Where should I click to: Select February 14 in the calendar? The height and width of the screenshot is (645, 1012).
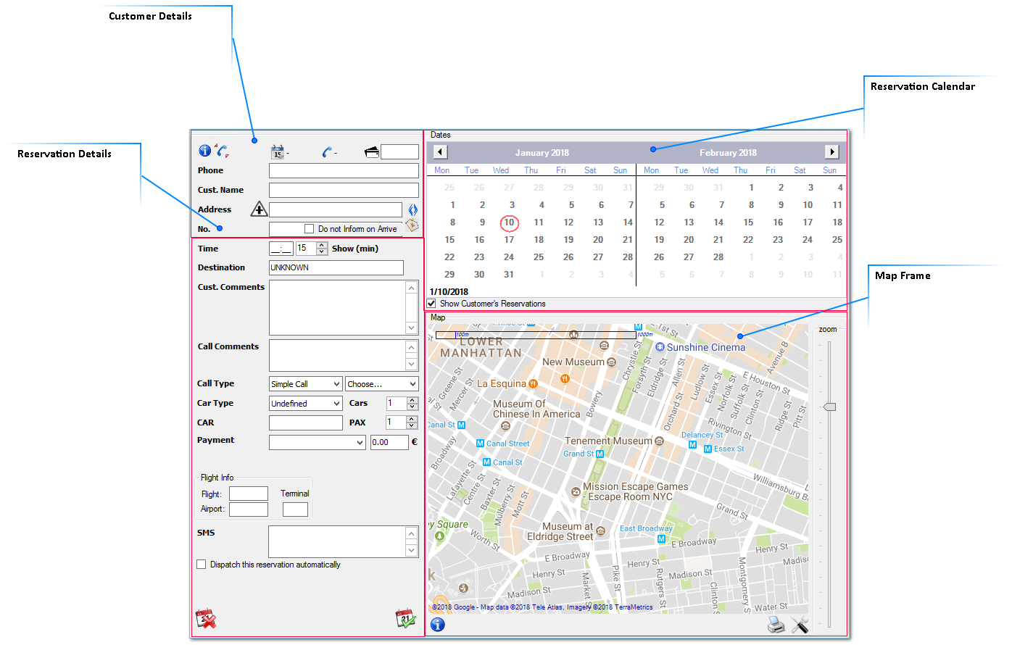pyautogui.click(x=718, y=222)
